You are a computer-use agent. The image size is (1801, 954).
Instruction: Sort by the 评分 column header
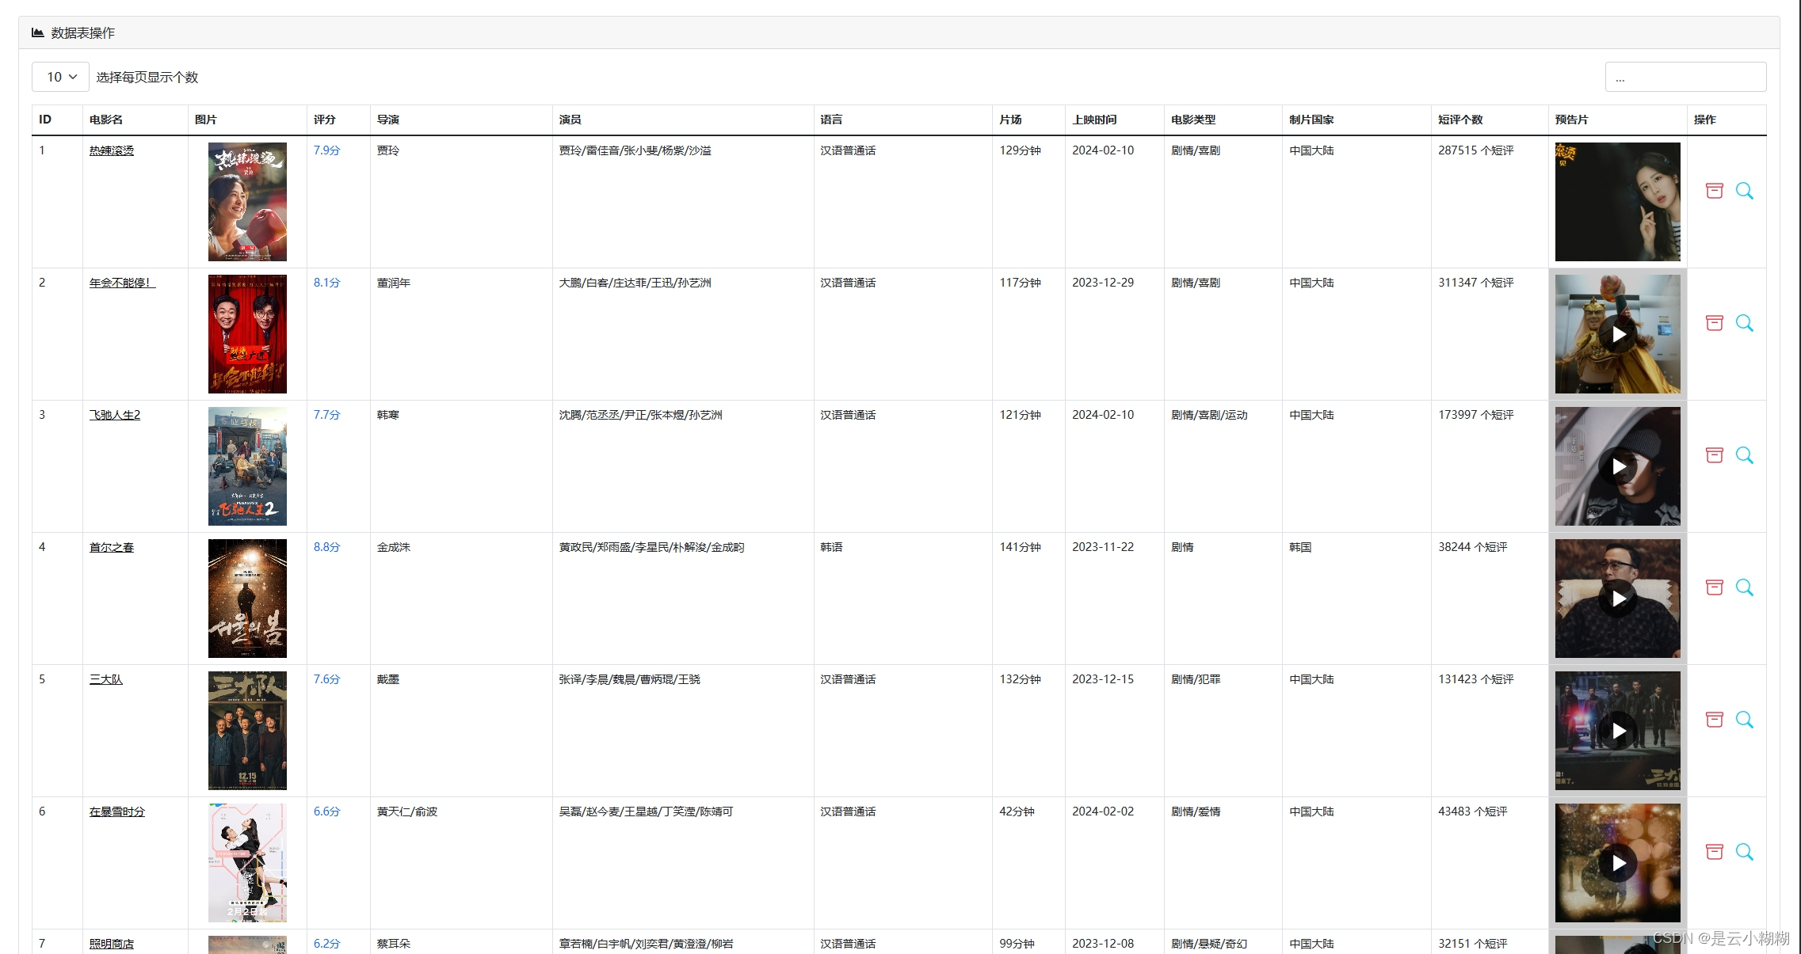(325, 120)
